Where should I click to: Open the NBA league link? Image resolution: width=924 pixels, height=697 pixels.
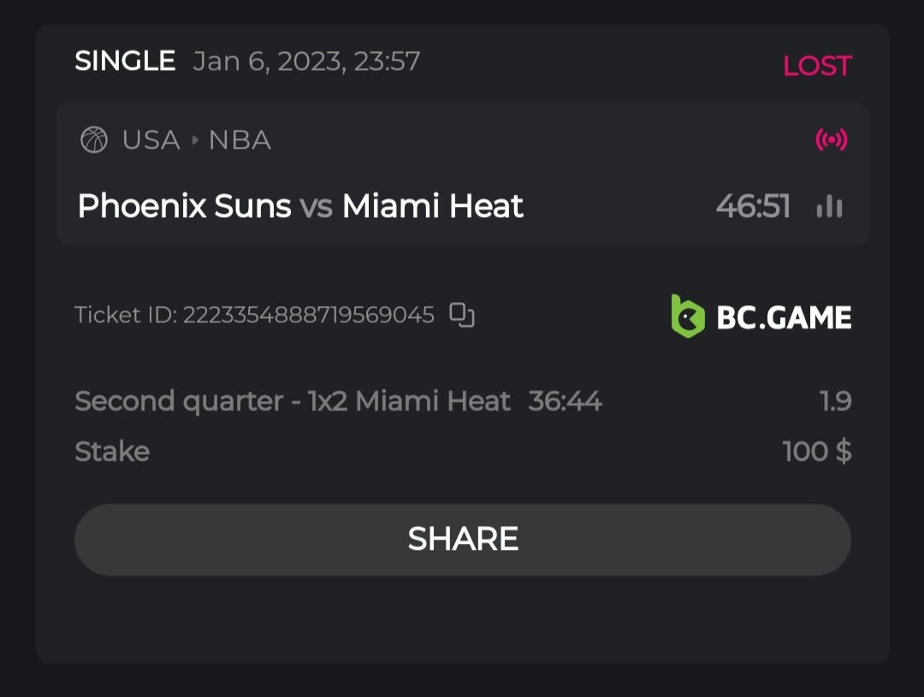(x=240, y=140)
